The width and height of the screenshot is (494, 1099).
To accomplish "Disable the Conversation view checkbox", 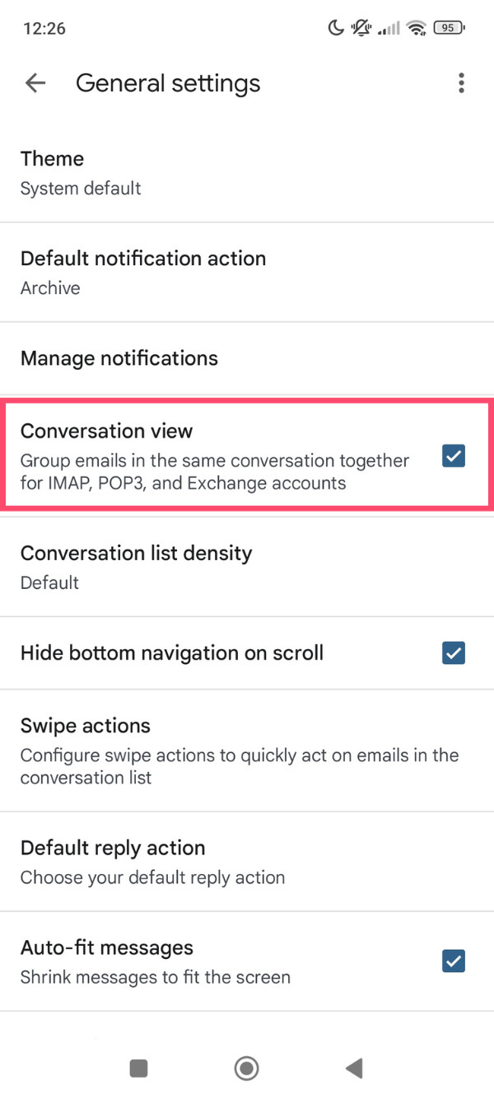I will pos(453,455).
